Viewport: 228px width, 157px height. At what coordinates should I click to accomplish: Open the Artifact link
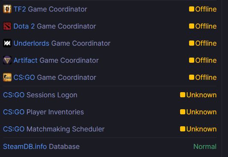[25, 61]
